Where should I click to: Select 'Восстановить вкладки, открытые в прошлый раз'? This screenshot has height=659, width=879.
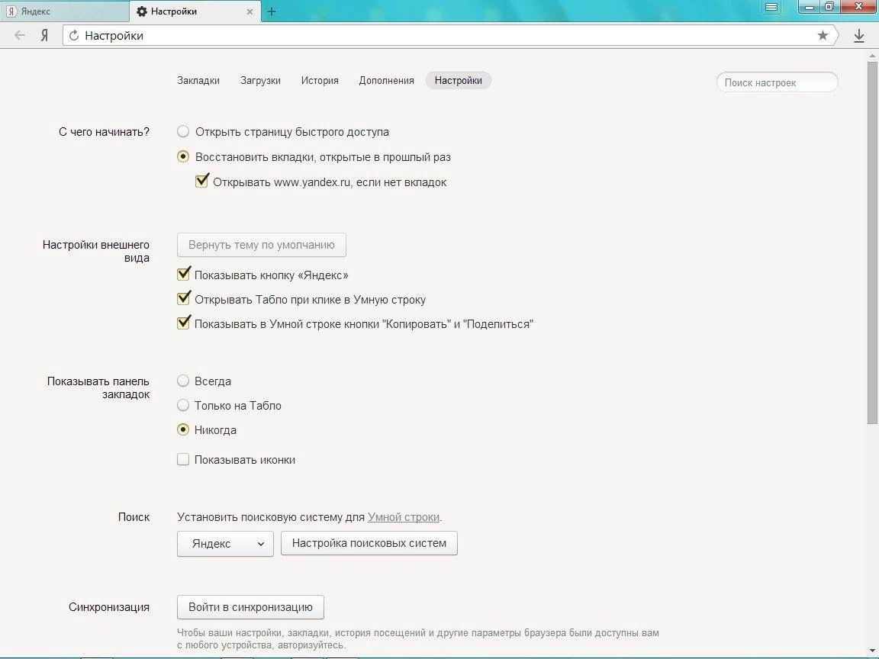coord(183,157)
